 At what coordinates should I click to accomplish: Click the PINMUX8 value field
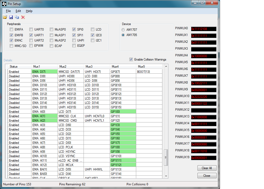point(203,83)
